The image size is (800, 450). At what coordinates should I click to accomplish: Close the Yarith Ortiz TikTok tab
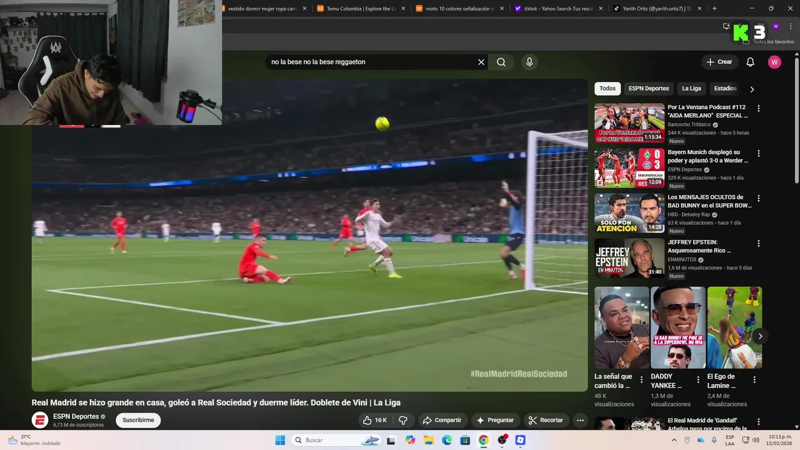[x=699, y=9]
